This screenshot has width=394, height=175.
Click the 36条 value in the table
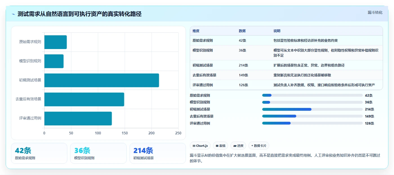tap(242, 50)
